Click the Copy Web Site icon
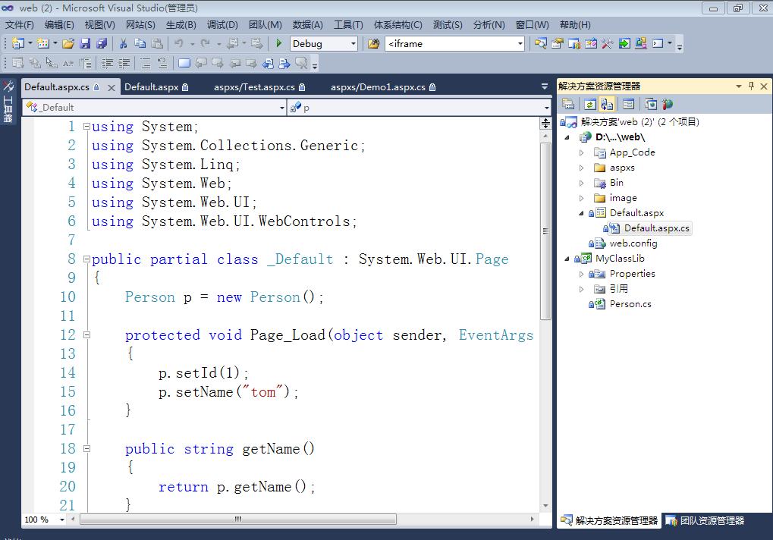773x540 pixels. pyautogui.click(x=651, y=104)
